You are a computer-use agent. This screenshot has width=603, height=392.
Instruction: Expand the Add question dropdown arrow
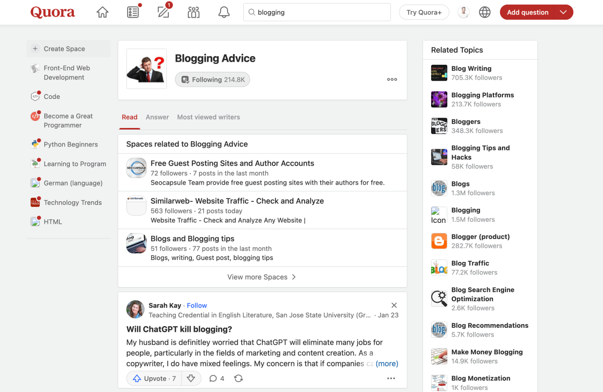pos(563,13)
